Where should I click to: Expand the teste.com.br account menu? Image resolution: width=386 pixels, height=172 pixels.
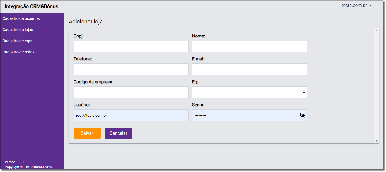pos(356,6)
